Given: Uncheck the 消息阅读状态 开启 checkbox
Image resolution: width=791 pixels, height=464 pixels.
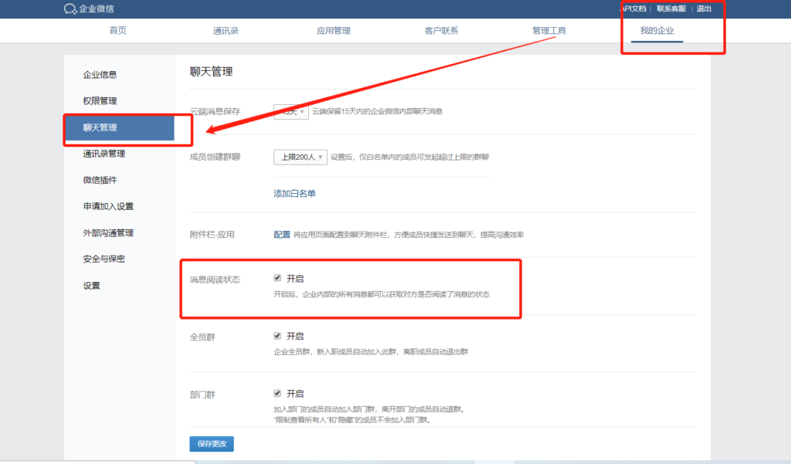Looking at the screenshot, I should pos(277,278).
